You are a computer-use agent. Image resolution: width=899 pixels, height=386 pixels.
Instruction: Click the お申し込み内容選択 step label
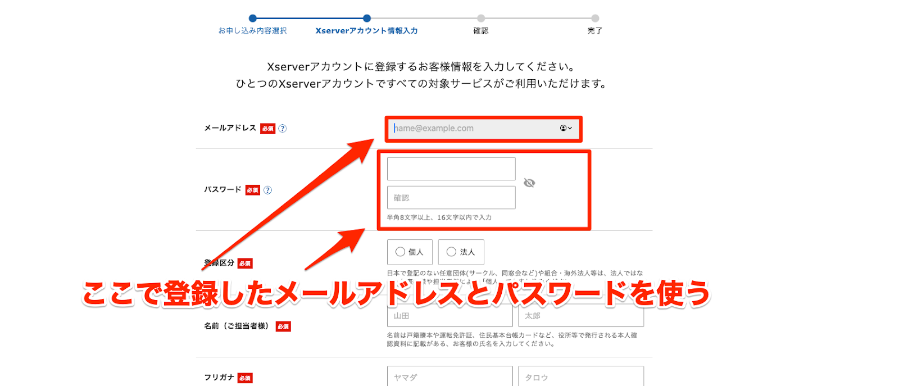(x=252, y=31)
